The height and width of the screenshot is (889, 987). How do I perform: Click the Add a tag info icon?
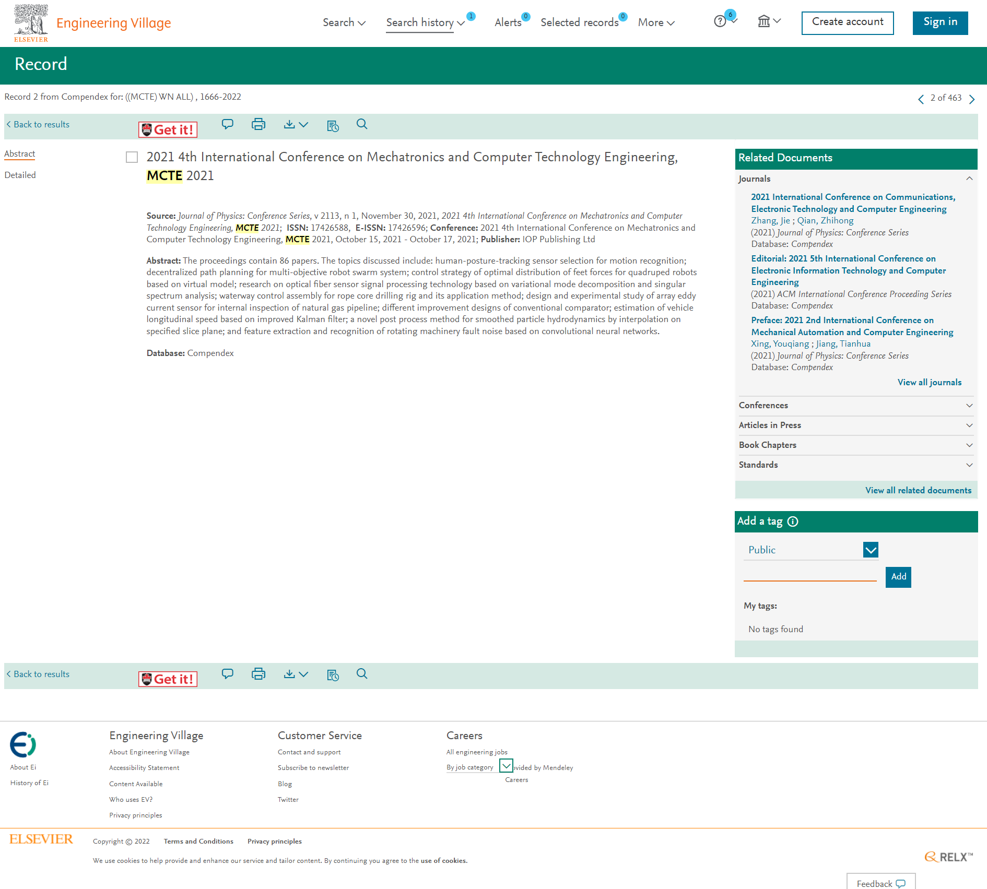(793, 521)
